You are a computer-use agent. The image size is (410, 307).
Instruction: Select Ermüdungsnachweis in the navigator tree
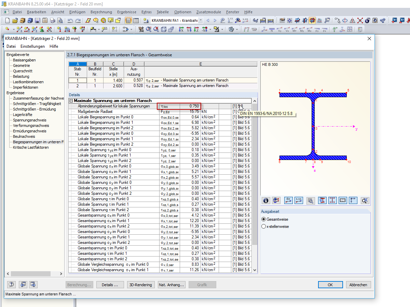[30, 131]
